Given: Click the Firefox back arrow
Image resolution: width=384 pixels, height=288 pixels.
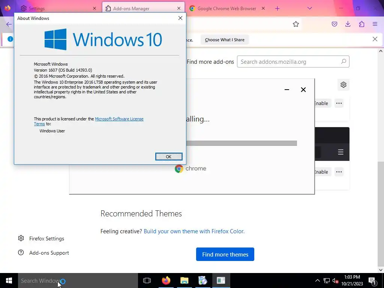Looking at the screenshot, I should pyautogui.click(x=9, y=24).
